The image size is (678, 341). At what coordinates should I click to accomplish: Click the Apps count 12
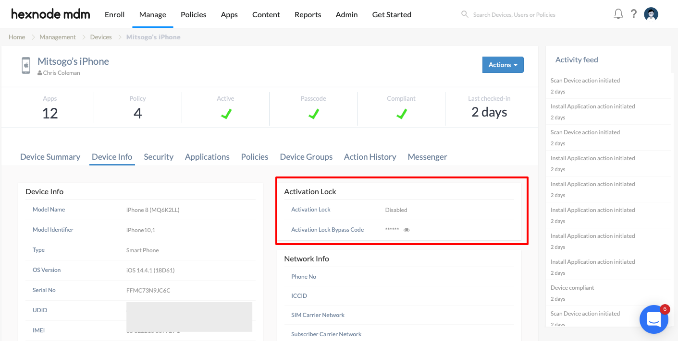pyautogui.click(x=50, y=113)
